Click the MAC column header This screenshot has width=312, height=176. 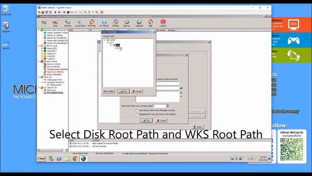coord(78,30)
